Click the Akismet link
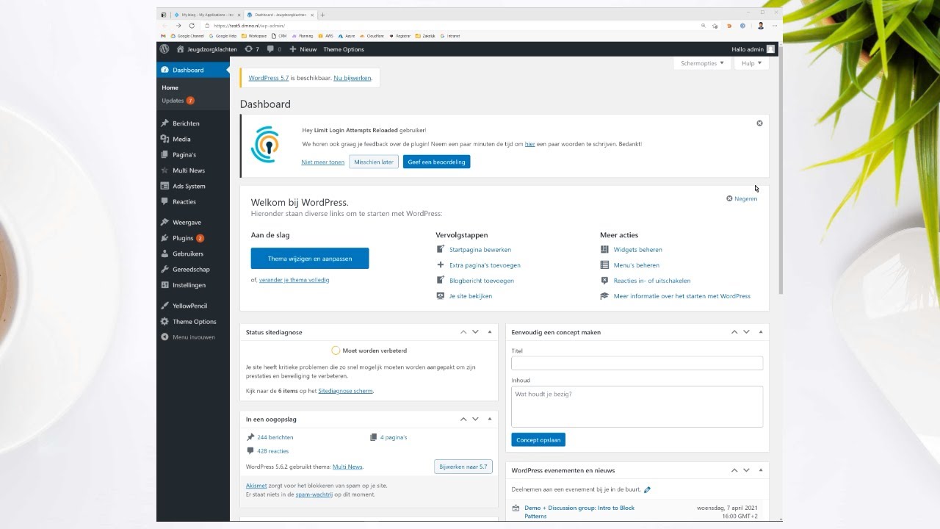Image resolution: width=940 pixels, height=529 pixels. coord(256,486)
